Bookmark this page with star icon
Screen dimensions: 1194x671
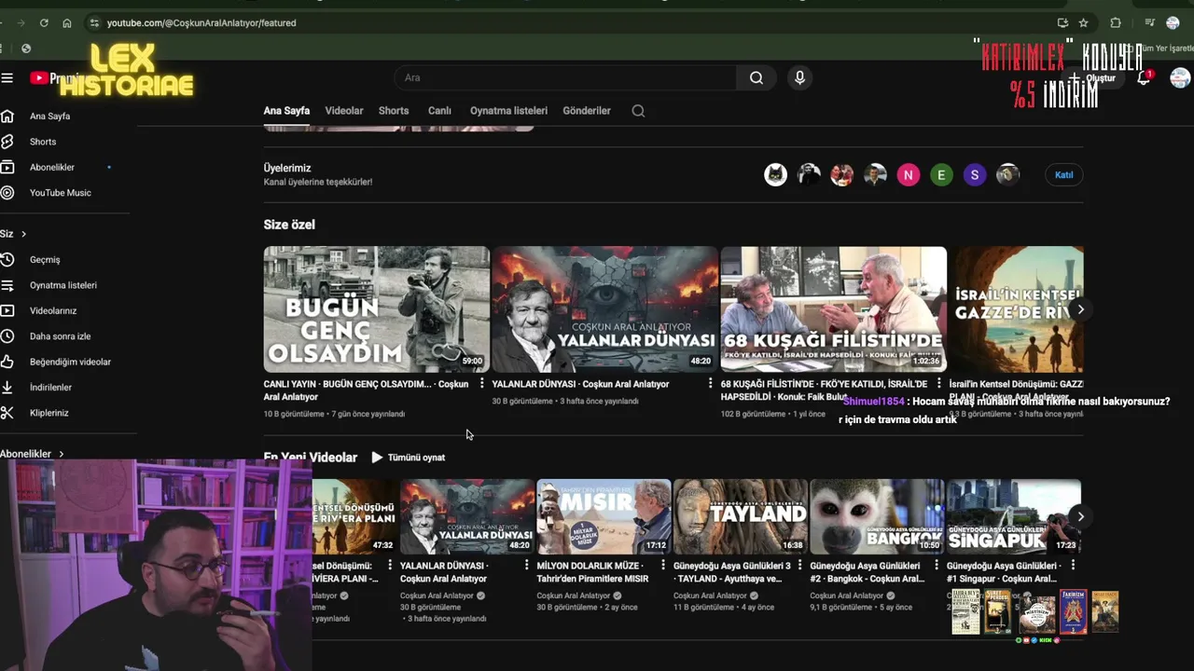[1083, 22]
